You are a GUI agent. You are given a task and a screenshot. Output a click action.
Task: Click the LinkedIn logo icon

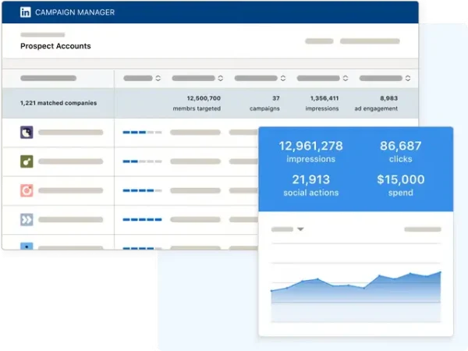(x=26, y=12)
